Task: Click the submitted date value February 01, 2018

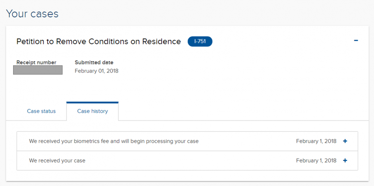Action: [96, 71]
